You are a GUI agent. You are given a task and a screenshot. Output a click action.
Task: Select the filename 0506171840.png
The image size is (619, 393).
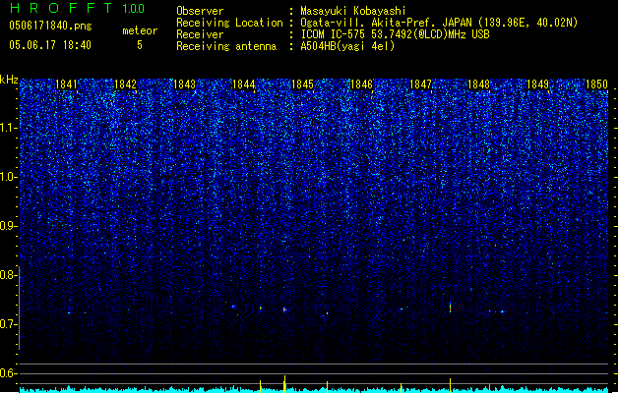click(50, 27)
